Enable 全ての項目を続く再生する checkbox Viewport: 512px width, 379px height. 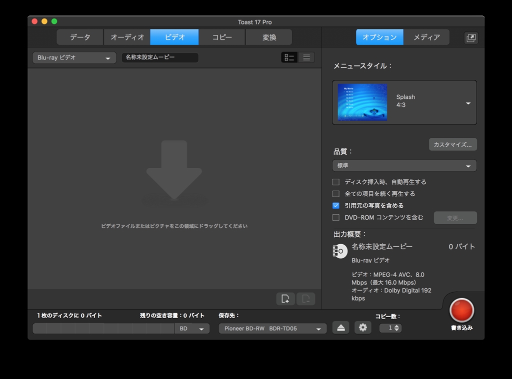coord(336,194)
